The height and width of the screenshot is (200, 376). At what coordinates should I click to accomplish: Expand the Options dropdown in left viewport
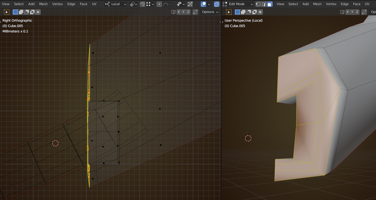[x=210, y=12]
